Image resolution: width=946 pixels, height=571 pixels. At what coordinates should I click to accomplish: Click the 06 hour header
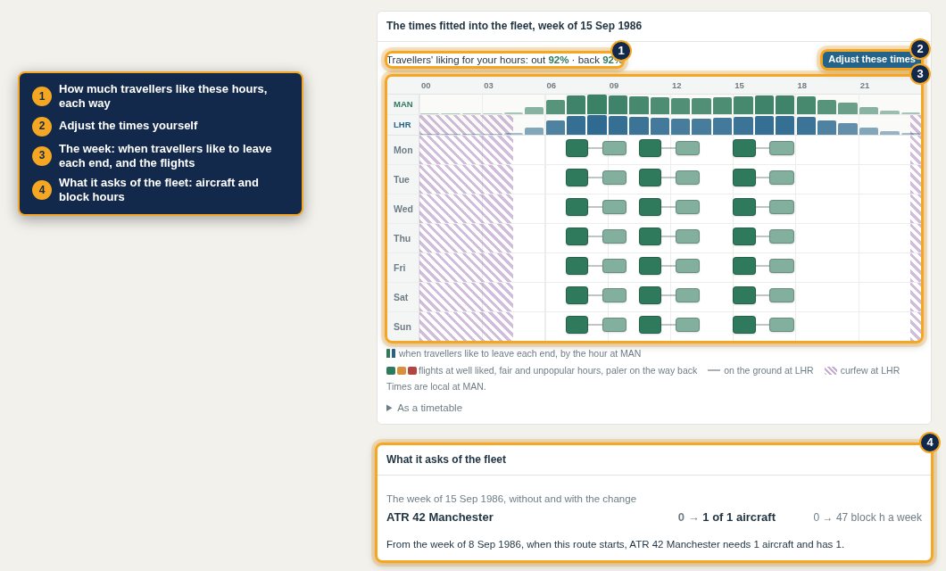click(x=552, y=86)
